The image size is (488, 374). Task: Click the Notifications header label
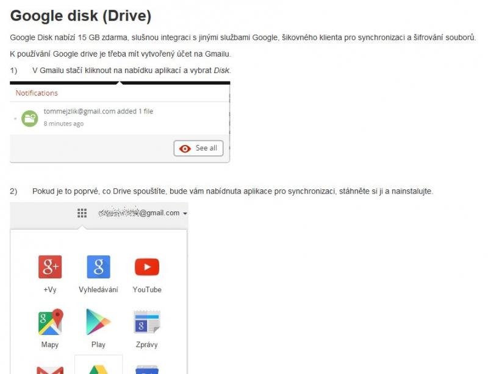pyautogui.click(x=37, y=93)
